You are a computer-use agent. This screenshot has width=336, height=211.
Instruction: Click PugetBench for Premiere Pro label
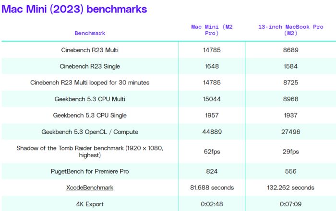(x=90, y=171)
